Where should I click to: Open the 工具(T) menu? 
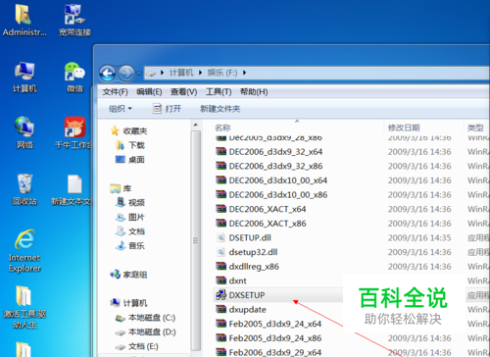219,92
